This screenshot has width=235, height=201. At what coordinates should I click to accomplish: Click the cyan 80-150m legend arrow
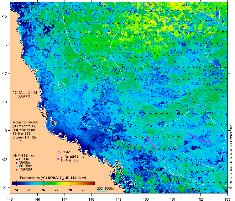(x=17, y=166)
